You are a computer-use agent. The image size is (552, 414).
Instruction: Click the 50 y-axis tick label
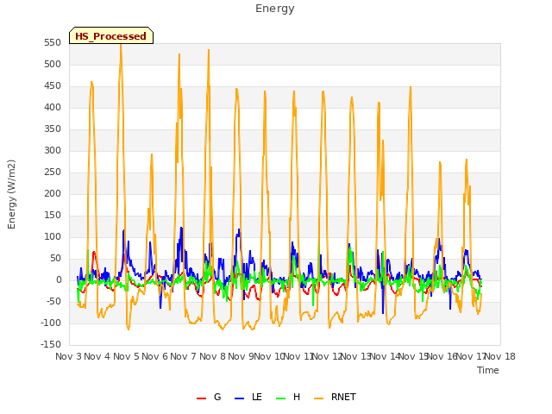click(55, 258)
